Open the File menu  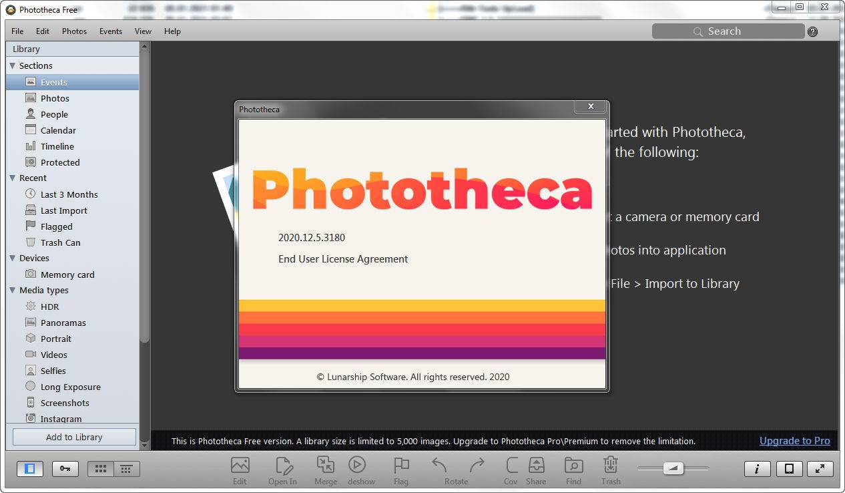[x=17, y=31]
